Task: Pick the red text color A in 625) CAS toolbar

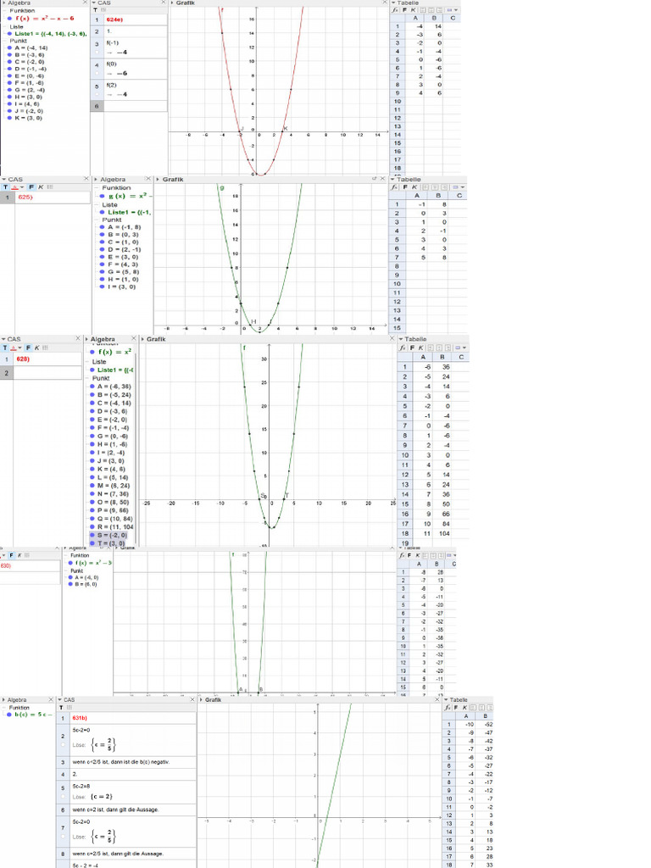Action: [x=15, y=187]
